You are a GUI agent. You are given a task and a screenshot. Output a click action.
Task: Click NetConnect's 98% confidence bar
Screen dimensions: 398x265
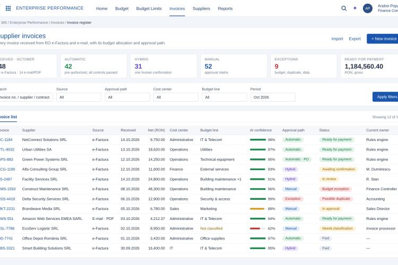[258, 140]
